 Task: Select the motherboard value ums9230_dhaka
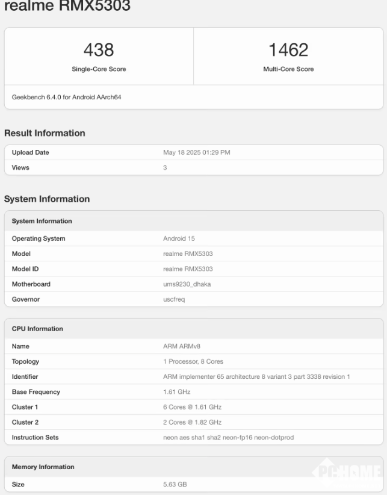click(x=186, y=284)
